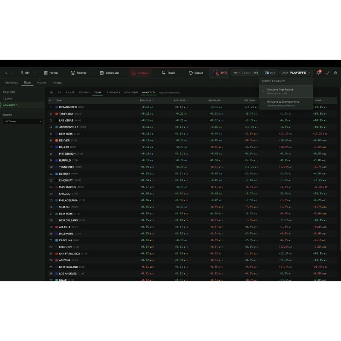Click the Washington team name
341x341 pixels.
67,187
